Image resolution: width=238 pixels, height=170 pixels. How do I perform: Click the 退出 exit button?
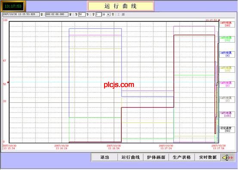(x=105, y=157)
